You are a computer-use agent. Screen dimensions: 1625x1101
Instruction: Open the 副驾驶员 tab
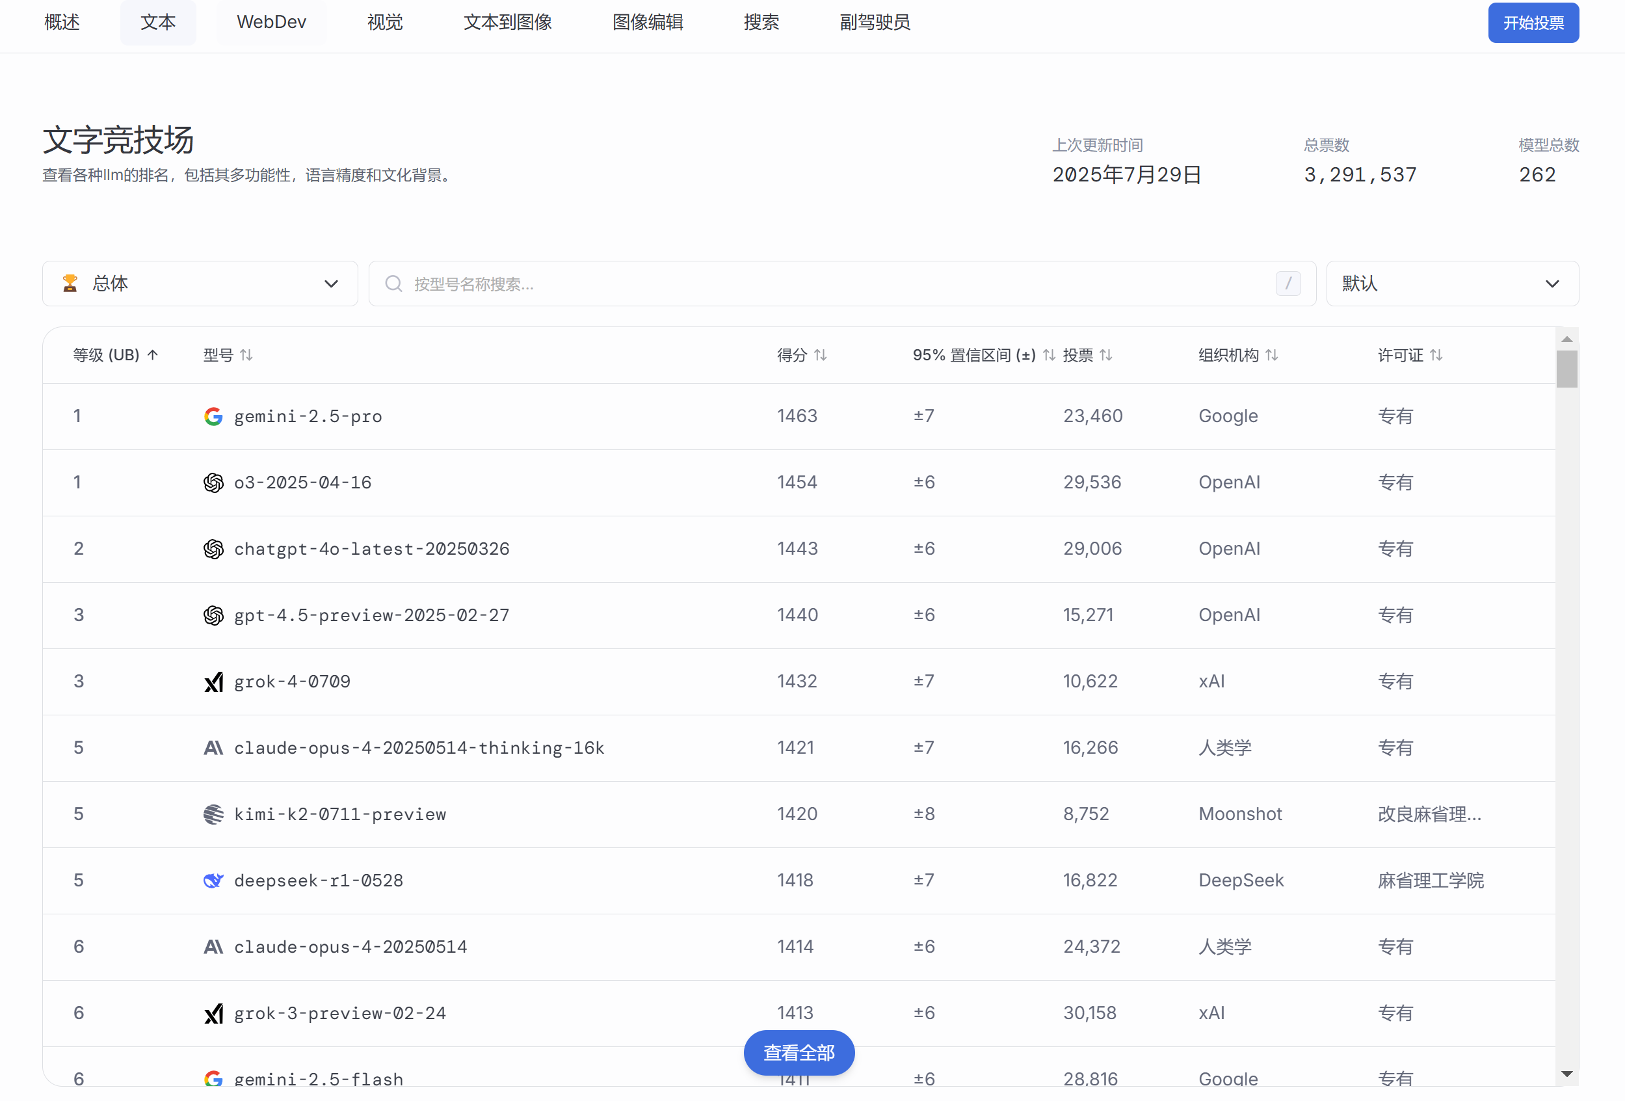(x=875, y=22)
